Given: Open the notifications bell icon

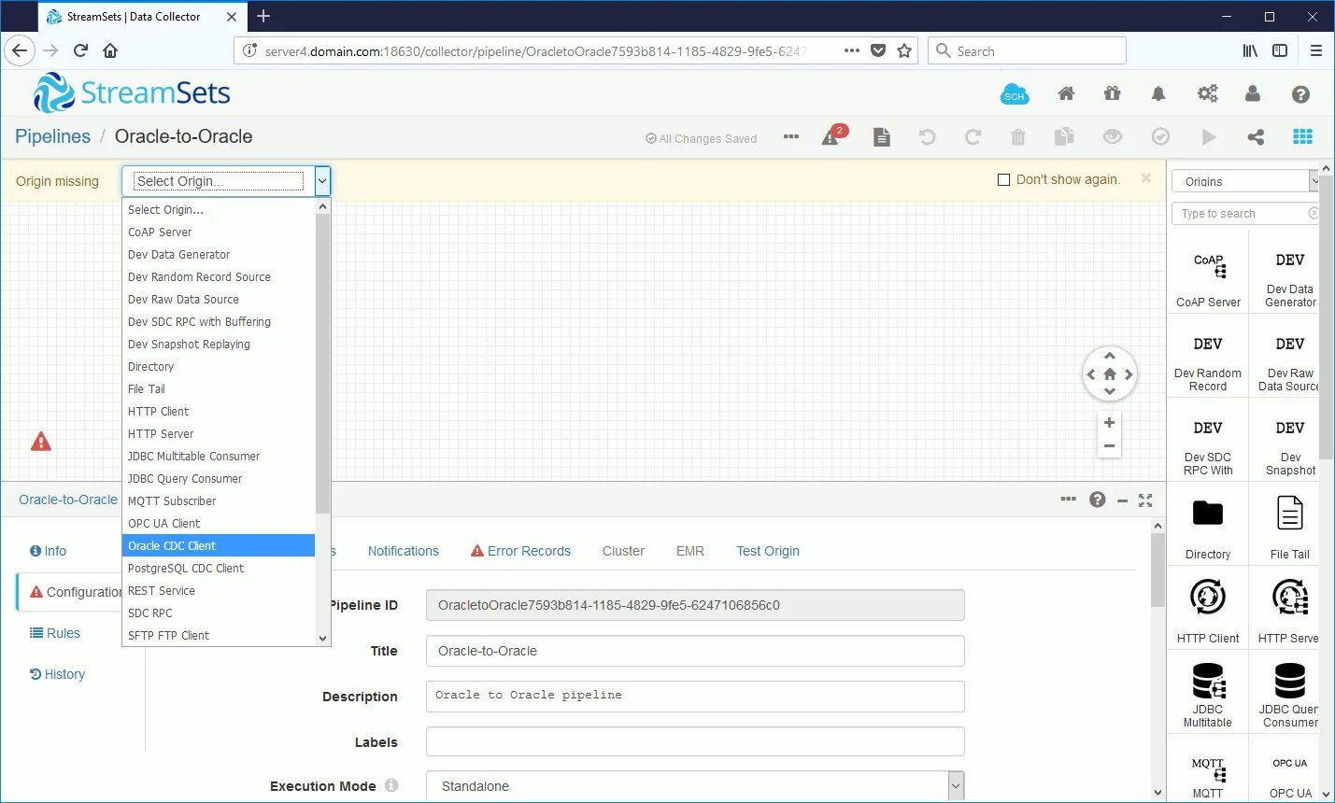Looking at the screenshot, I should pos(1158,93).
